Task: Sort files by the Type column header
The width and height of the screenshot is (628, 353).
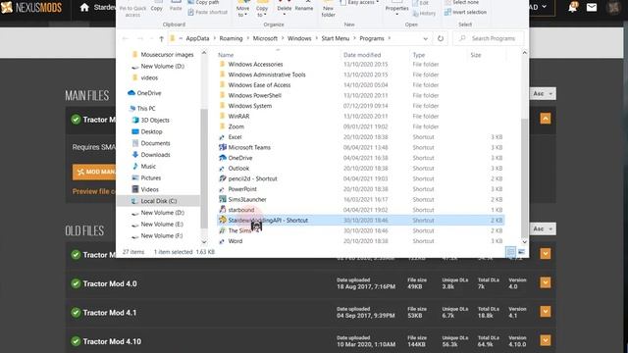Action: click(x=419, y=55)
